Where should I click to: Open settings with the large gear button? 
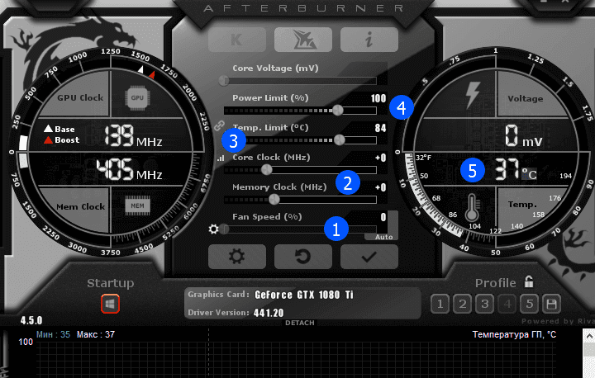[x=237, y=257]
